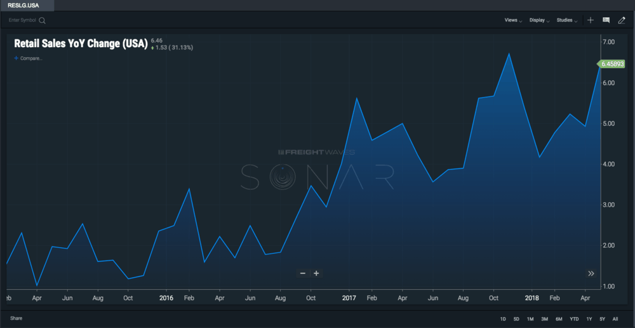Image resolution: width=635 pixels, height=328 pixels.
Task: Click the 1.53 (31.13%) change value
Action: pos(172,48)
